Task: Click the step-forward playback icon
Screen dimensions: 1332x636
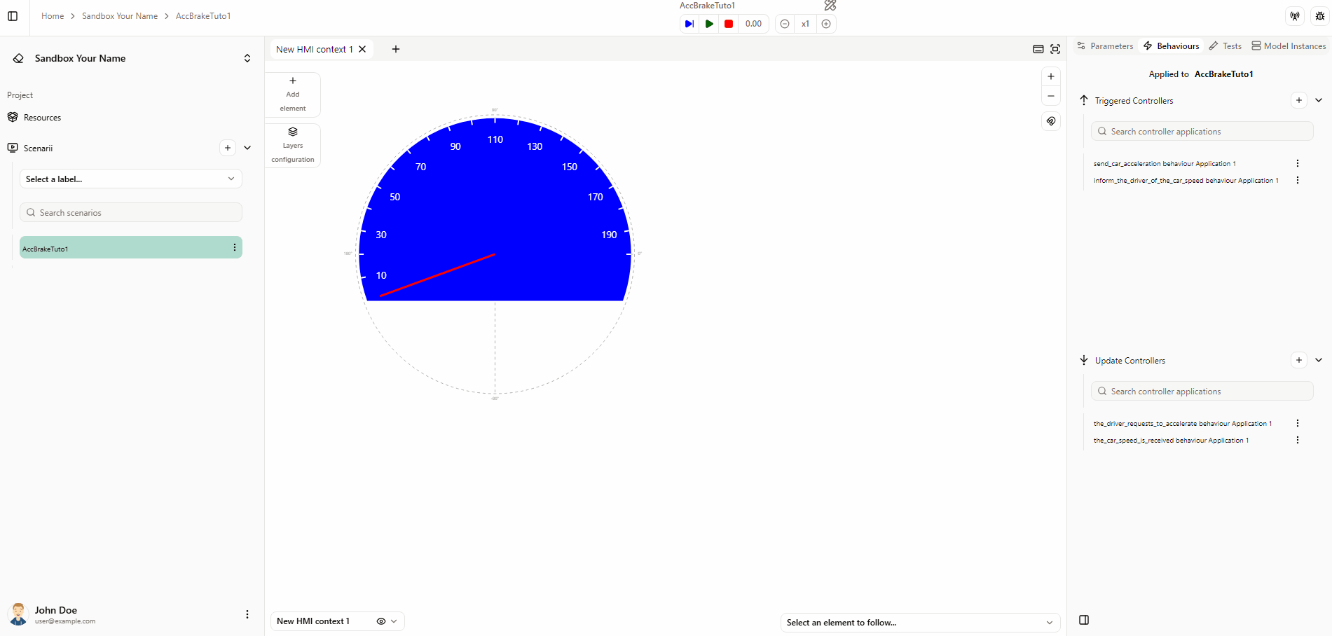Action: [x=689, y=23]
